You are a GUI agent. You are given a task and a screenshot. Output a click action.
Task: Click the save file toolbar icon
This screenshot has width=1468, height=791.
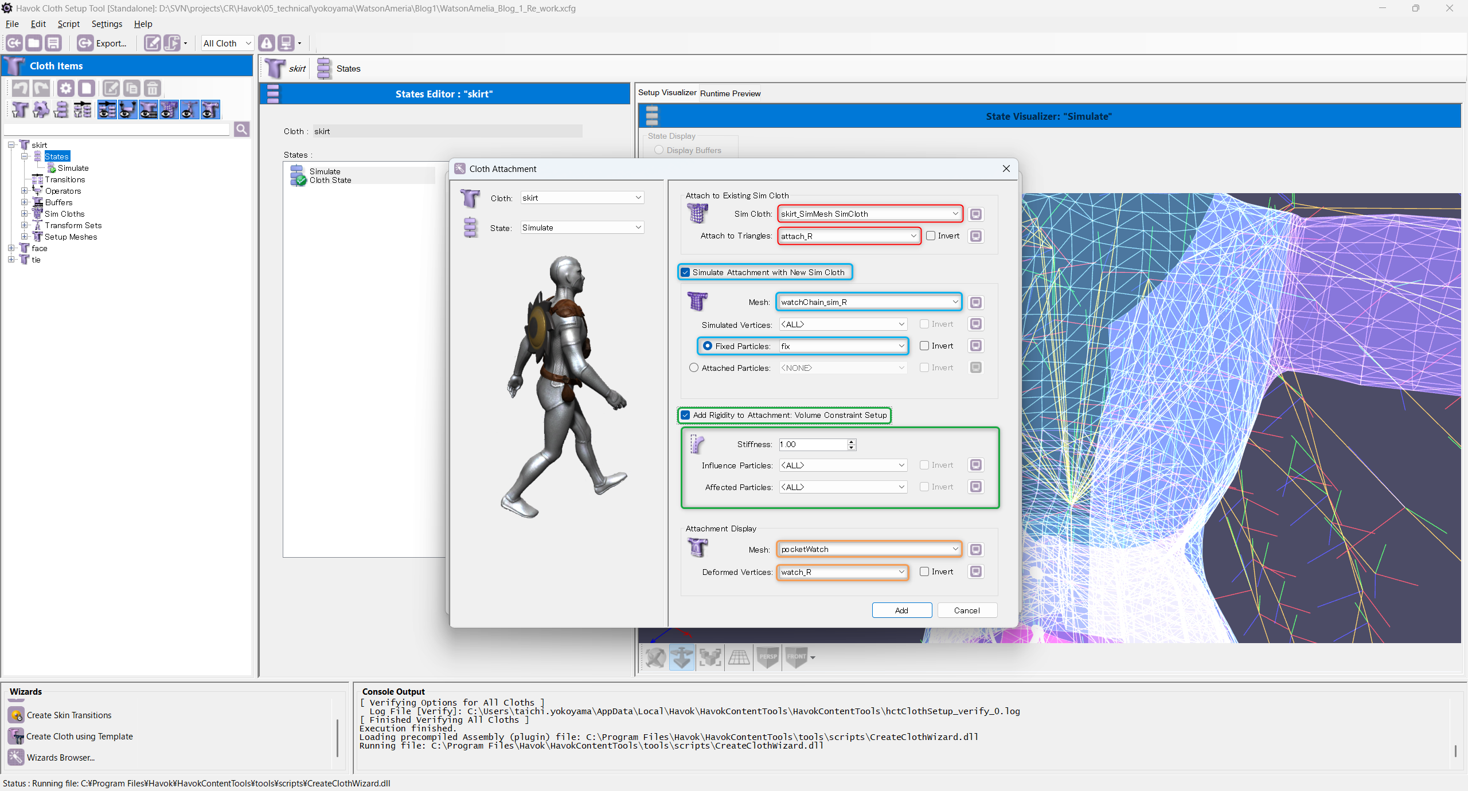53,43
